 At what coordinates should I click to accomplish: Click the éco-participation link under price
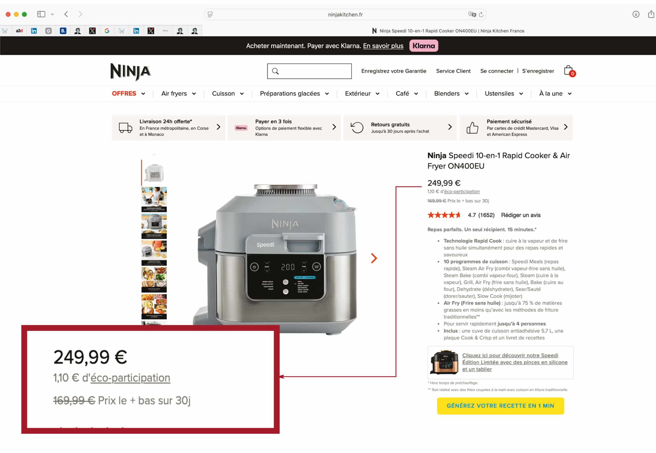(462, 192)
